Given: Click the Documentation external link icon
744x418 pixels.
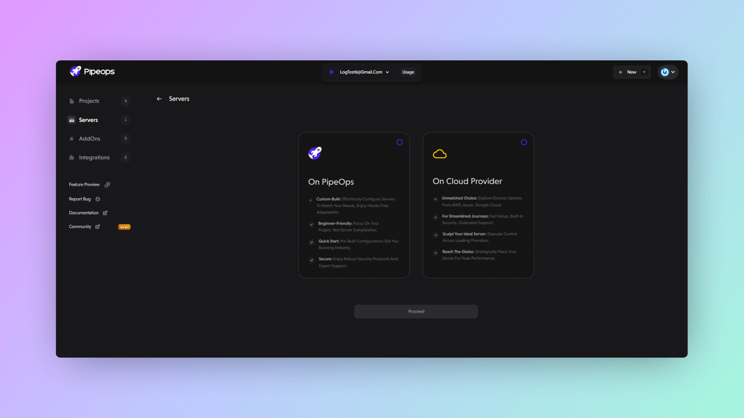Looking at the screenshot, I should click(x=105, y=213).
